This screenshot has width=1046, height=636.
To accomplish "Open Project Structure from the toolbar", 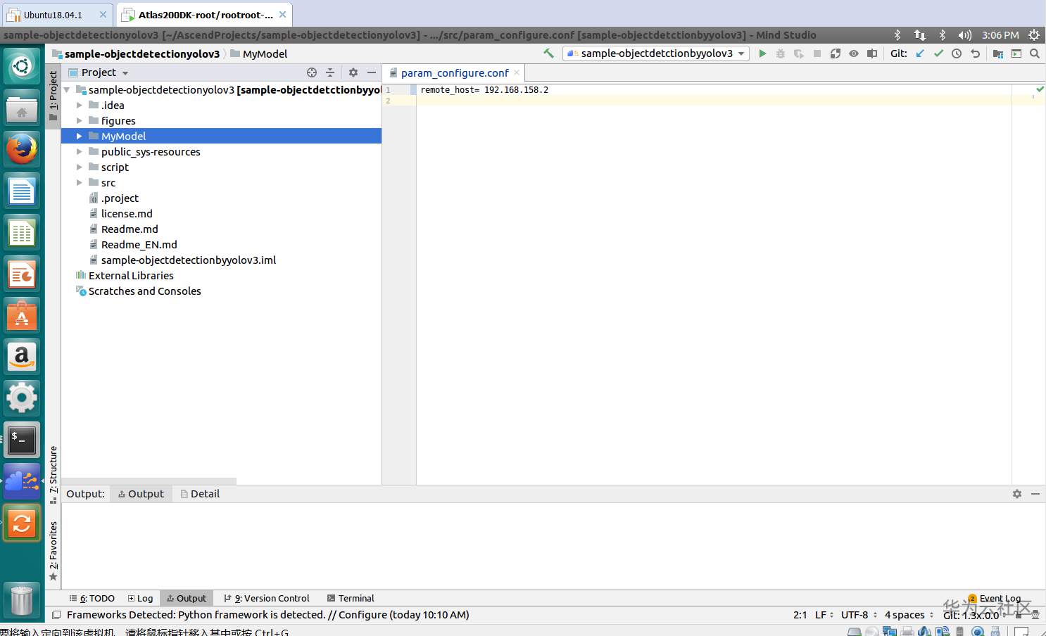I will 998,53.
